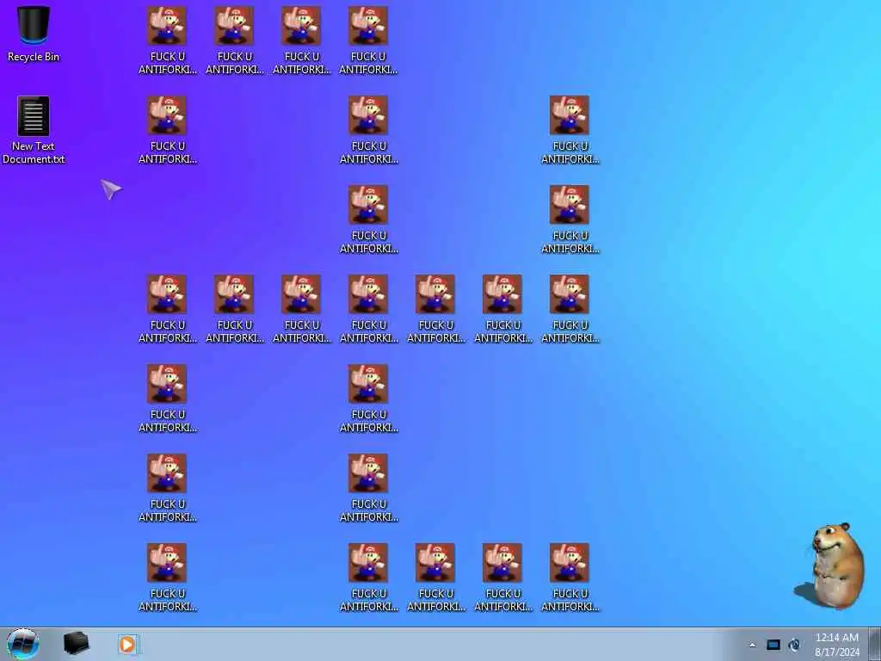Select the New Text Document.txt file icon

[34, 130]
